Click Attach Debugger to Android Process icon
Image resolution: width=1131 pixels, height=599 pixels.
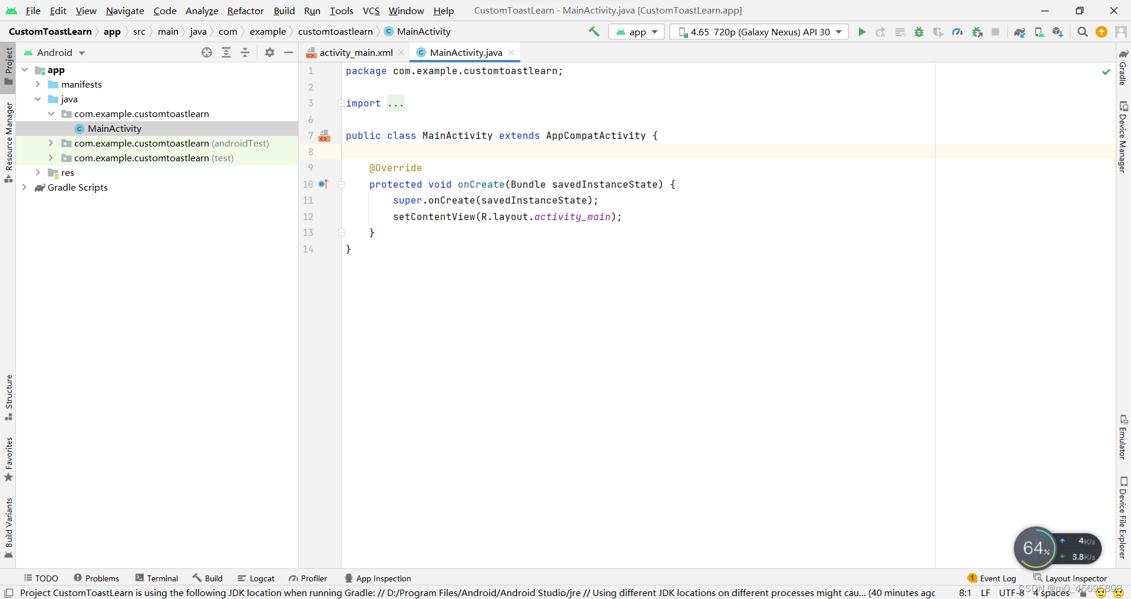(x=977, y=32)
